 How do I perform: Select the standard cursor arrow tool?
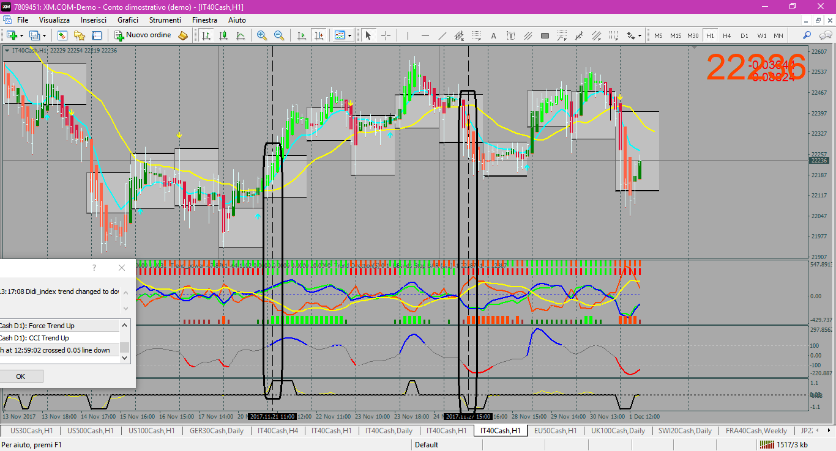tap(368, 35)
